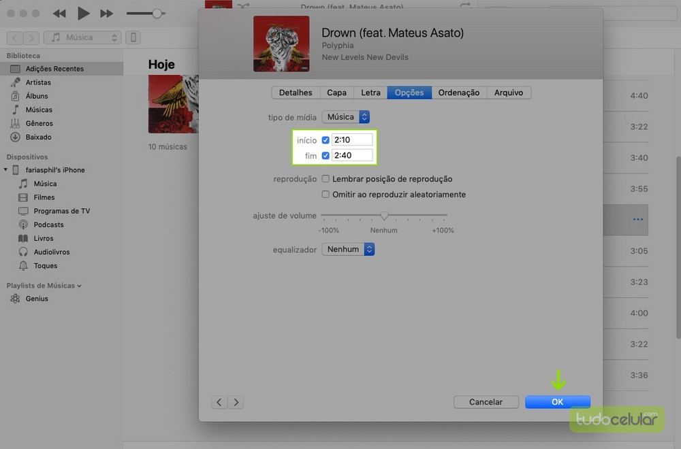Click the play button in toolbar
The height and width of the screenshot is (449, 681).
tap(83, 13)
